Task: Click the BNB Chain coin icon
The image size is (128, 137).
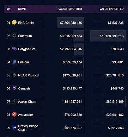Action: click(14, 23)
